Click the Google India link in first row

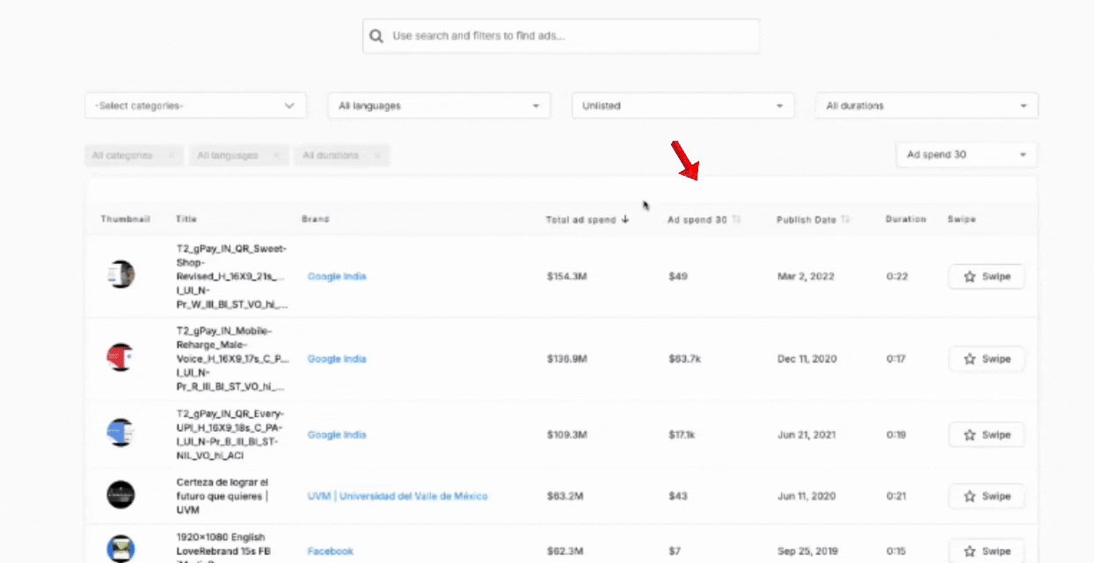(x=337, y=276)
